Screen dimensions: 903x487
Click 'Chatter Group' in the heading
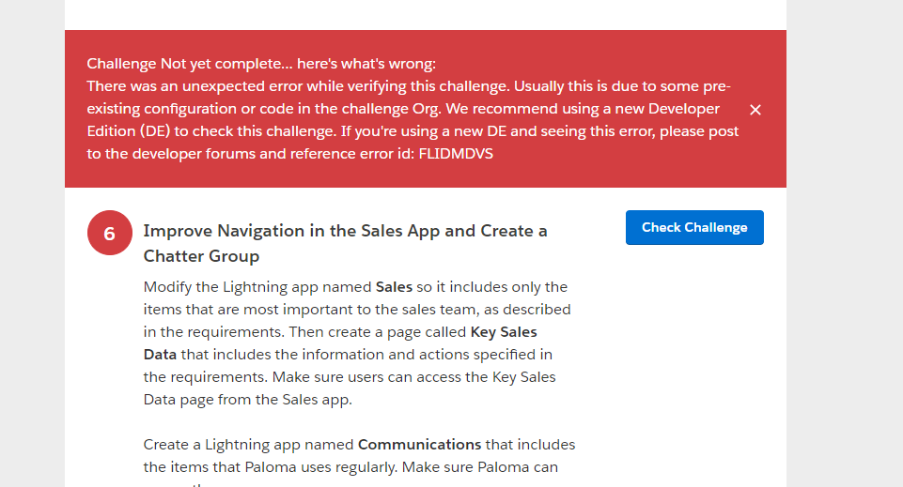[x=201, y=256]
